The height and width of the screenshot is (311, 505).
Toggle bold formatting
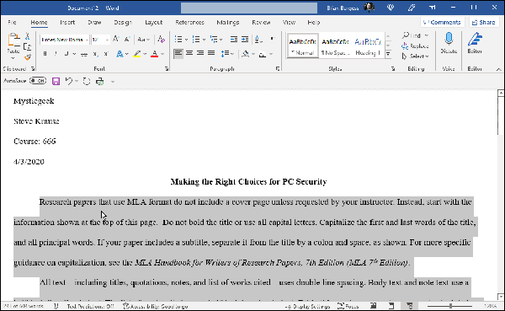pos(45,54)
